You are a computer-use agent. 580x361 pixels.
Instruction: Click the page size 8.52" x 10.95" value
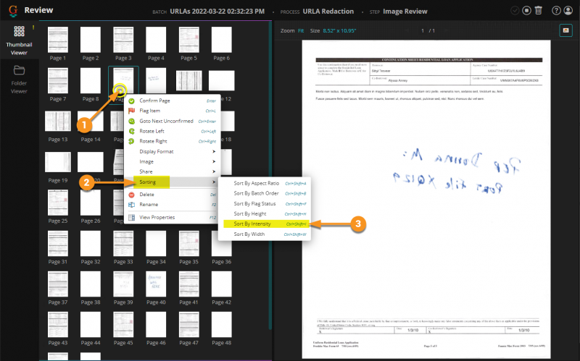click(x=339, y=30)
